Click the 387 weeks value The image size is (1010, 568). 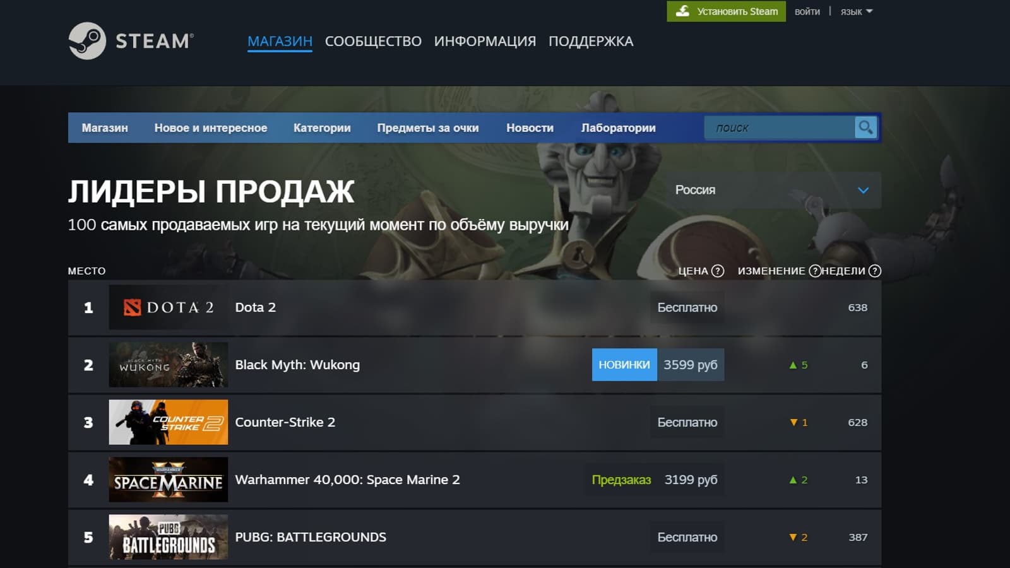[858, 537]
